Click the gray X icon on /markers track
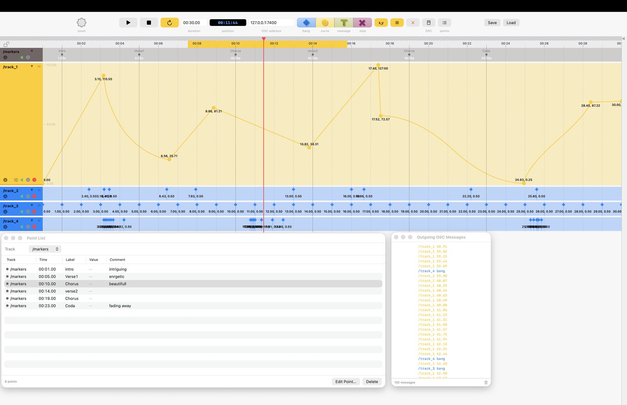Image resolution: width=627 pixels, height=405 pixels. (28, 57)
